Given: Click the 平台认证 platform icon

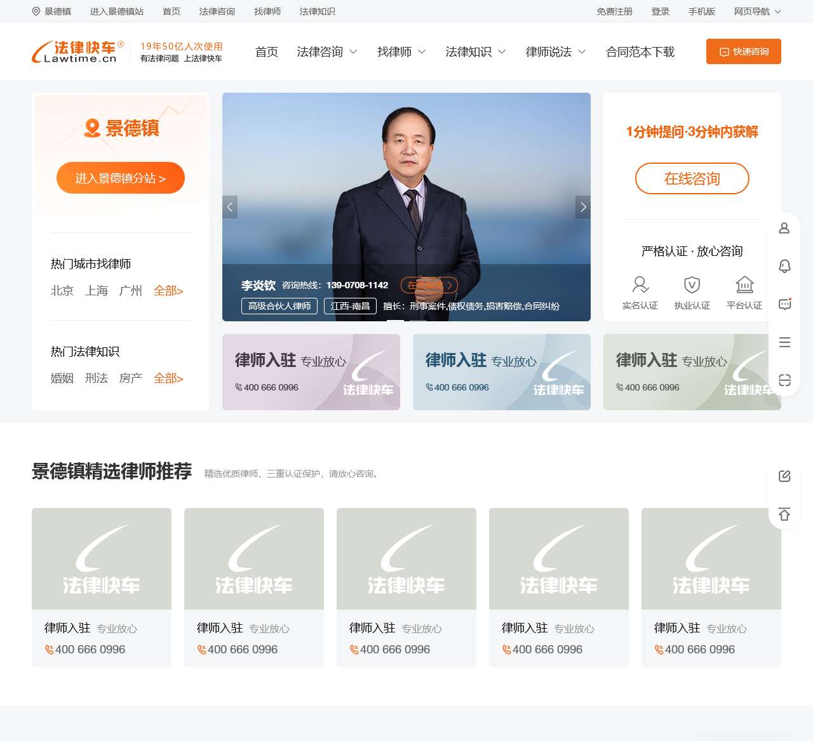Looking at the screenshot, I should (x=744, y=284).
